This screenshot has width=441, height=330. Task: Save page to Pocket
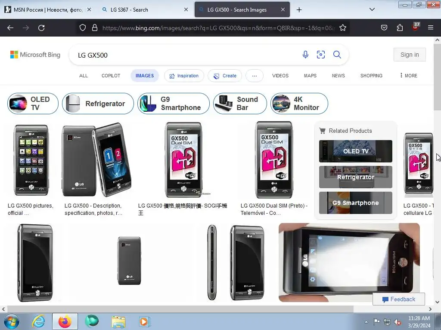pyautogui.click(x=384, y=27)
